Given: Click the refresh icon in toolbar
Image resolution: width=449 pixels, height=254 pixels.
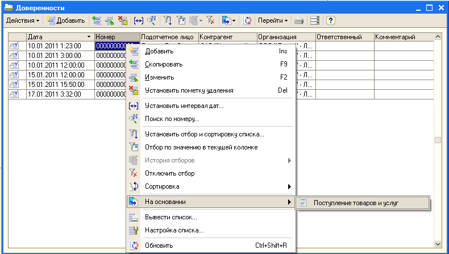Looking at the screenshot, I should (x=247, y=20).
